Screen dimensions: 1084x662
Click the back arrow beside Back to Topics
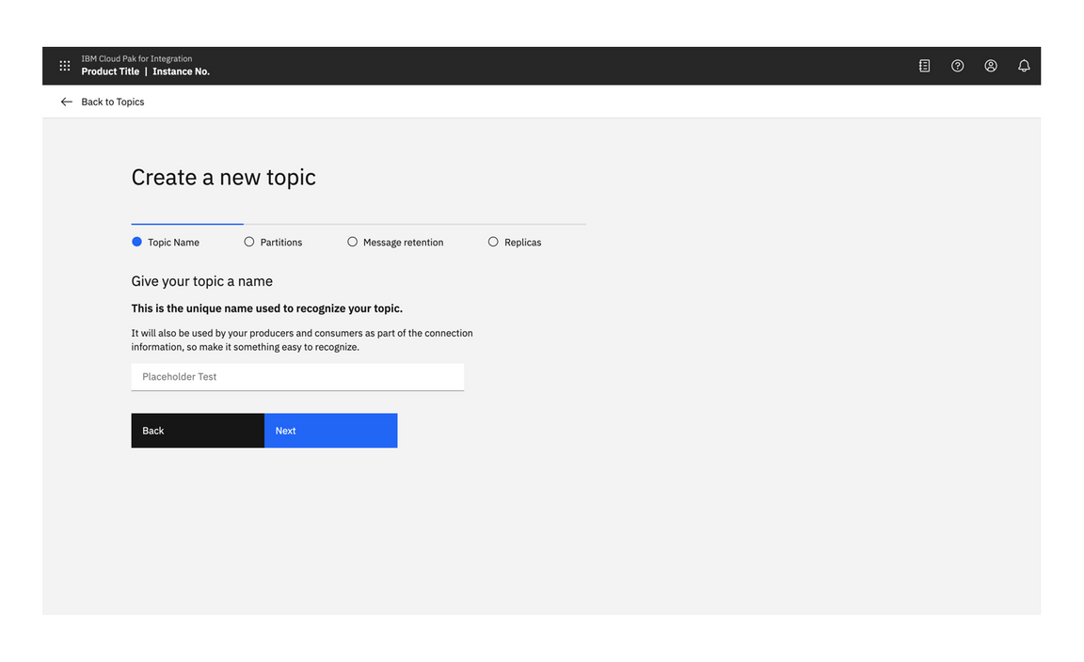[x=66, y=102]
